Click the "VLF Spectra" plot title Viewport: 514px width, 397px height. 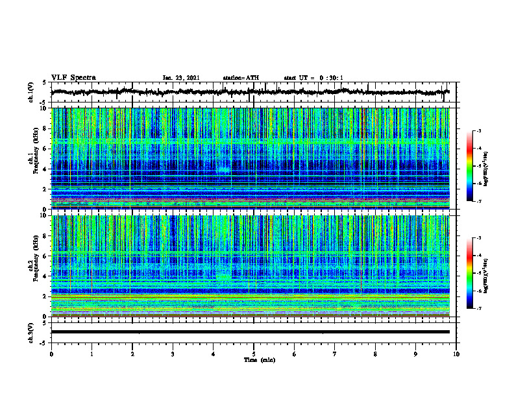click(x=73, y=78)
